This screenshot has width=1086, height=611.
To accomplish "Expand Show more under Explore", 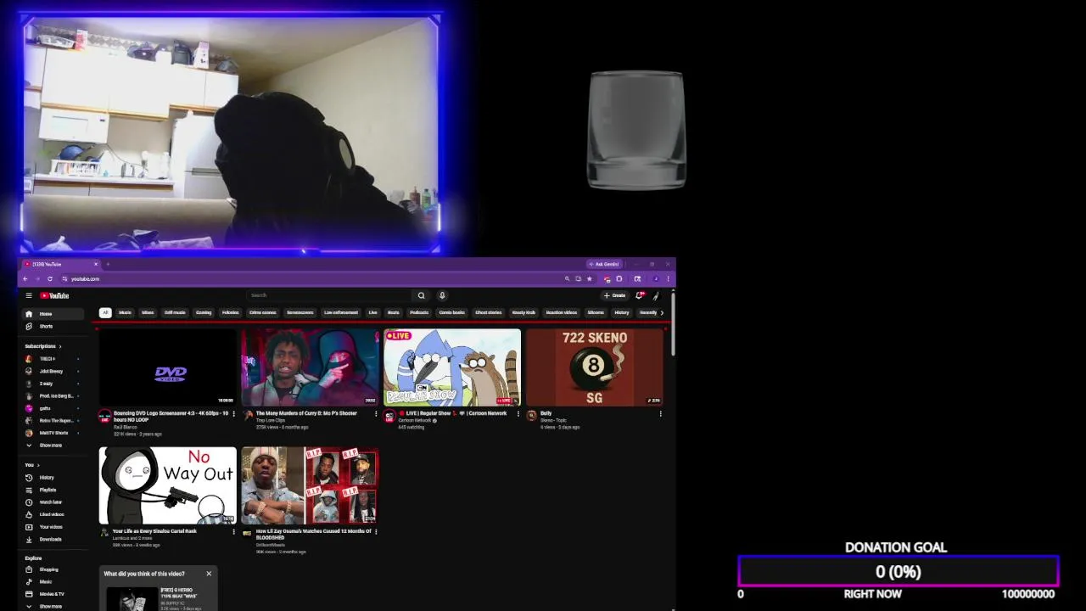I will point(53,606).
